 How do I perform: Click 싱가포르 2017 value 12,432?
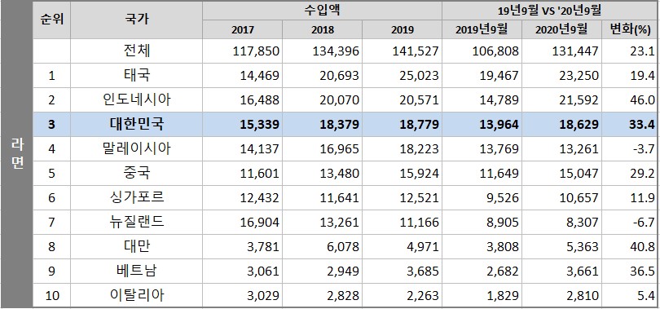259,198
